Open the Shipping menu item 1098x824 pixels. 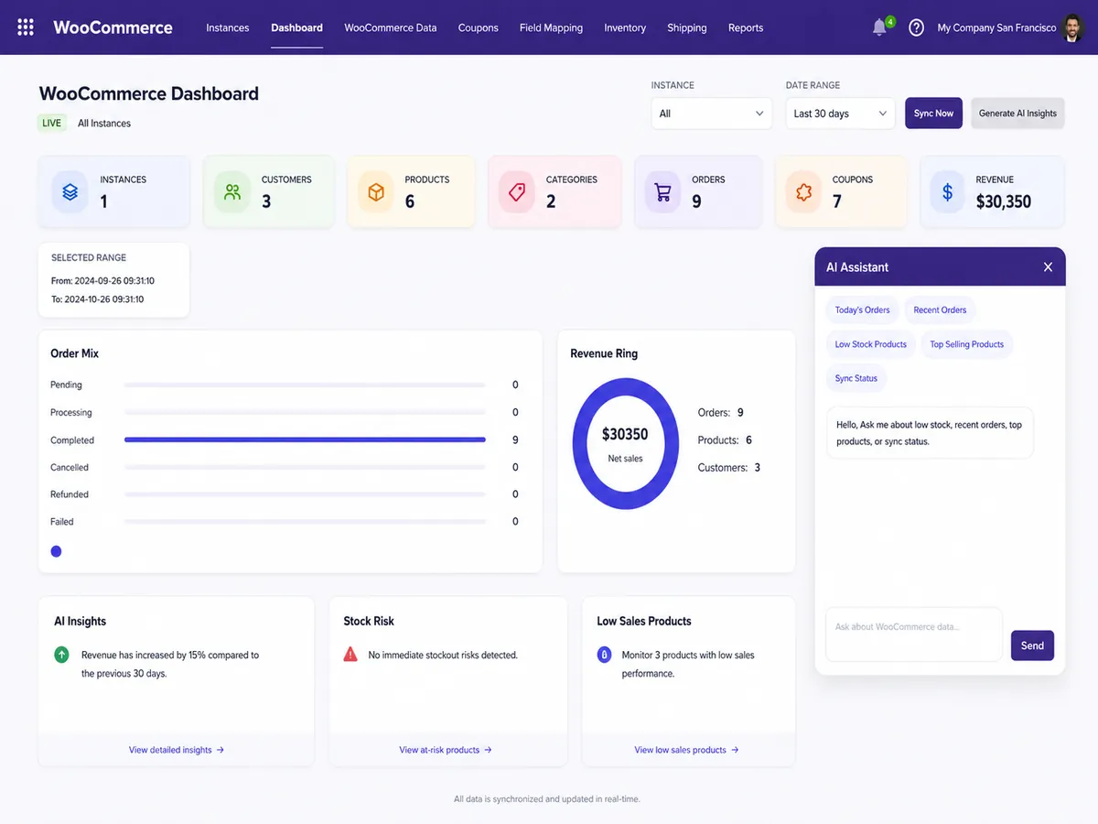coord(687,27)
